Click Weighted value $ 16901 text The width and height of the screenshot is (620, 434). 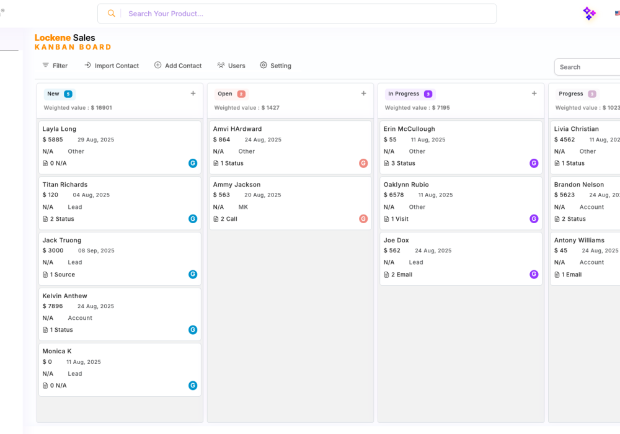(78, 107)
